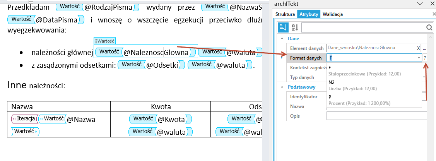Clear Element danych with X button
436x161 pixels.
pyautogui.click(x=419, y=48)
